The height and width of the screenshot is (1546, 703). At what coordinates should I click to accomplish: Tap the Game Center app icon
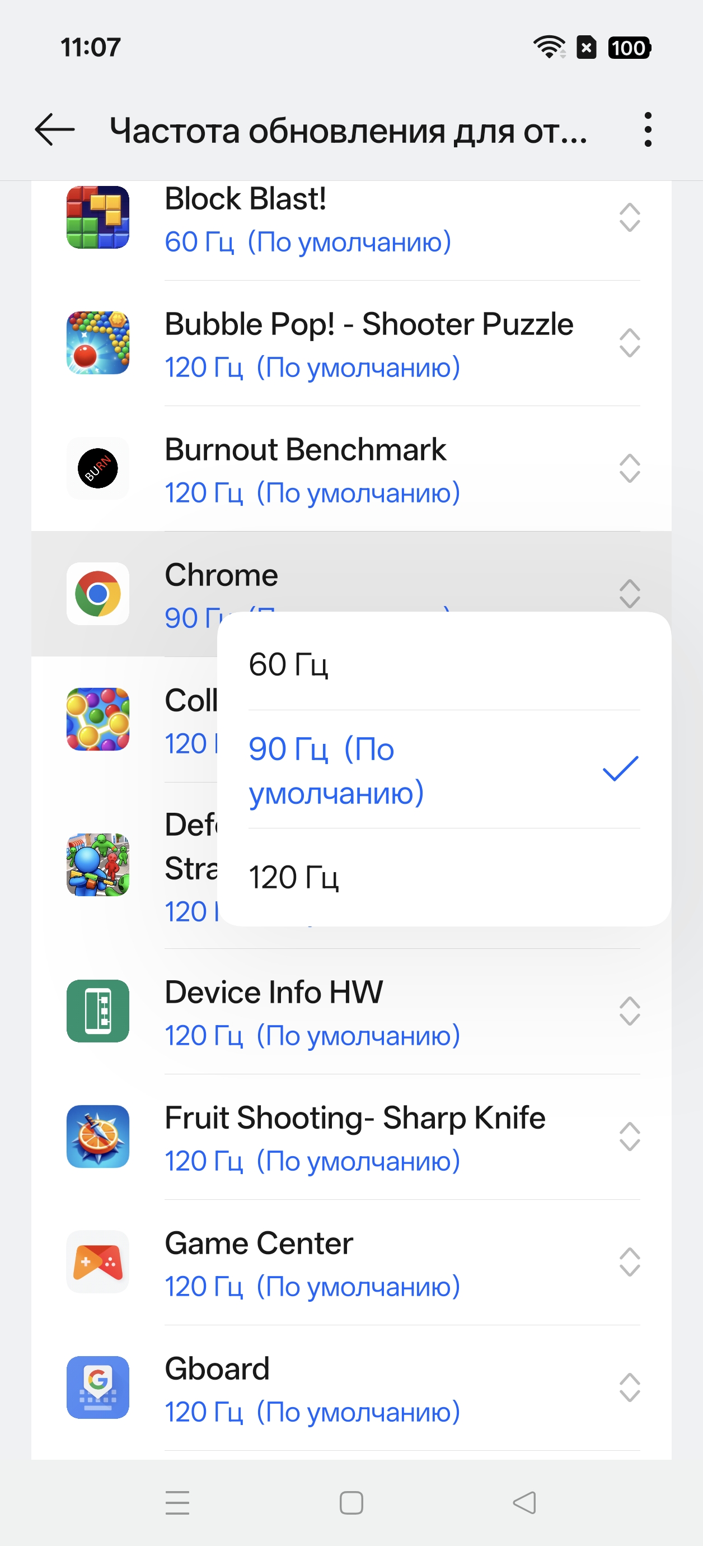coord(98,1261)
